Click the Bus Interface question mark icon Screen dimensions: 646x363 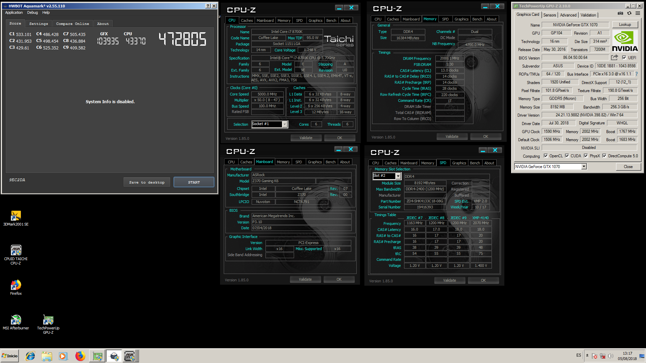[x=636, y=74]
